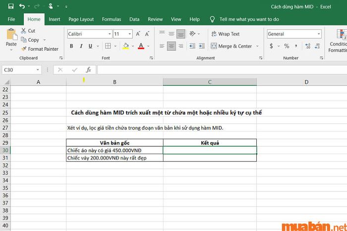Open Number group dialog launcher

[x=321, y=58]
